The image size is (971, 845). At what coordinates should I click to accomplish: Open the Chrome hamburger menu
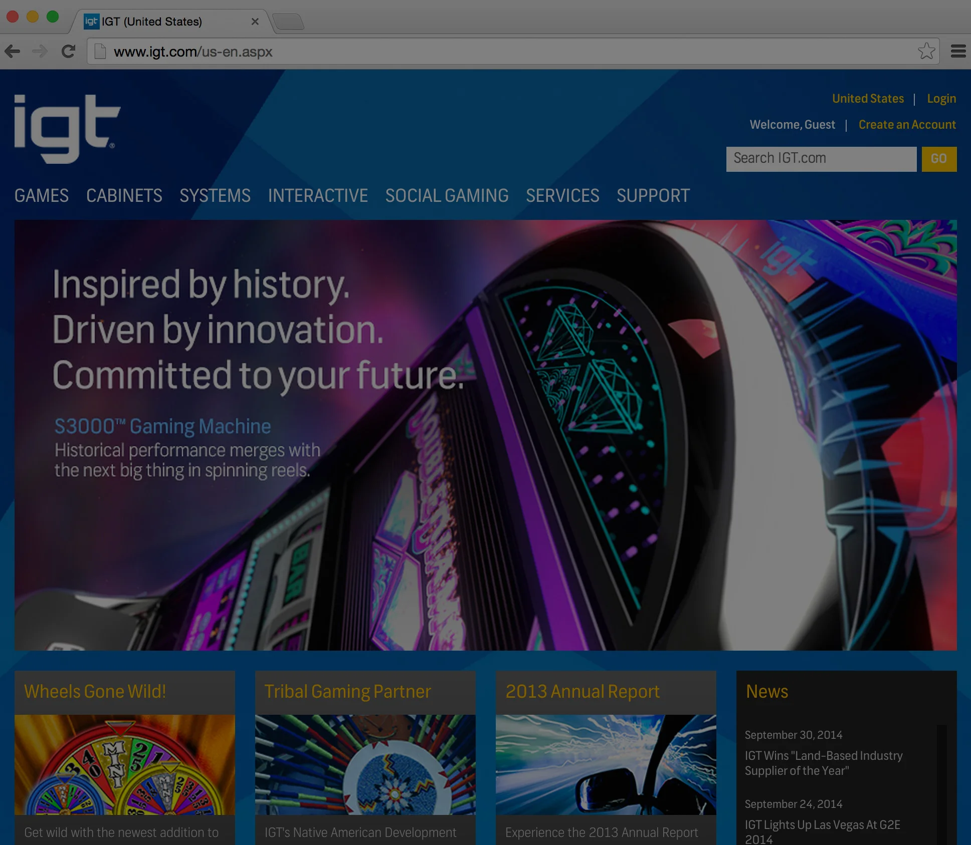coord(958,51)
